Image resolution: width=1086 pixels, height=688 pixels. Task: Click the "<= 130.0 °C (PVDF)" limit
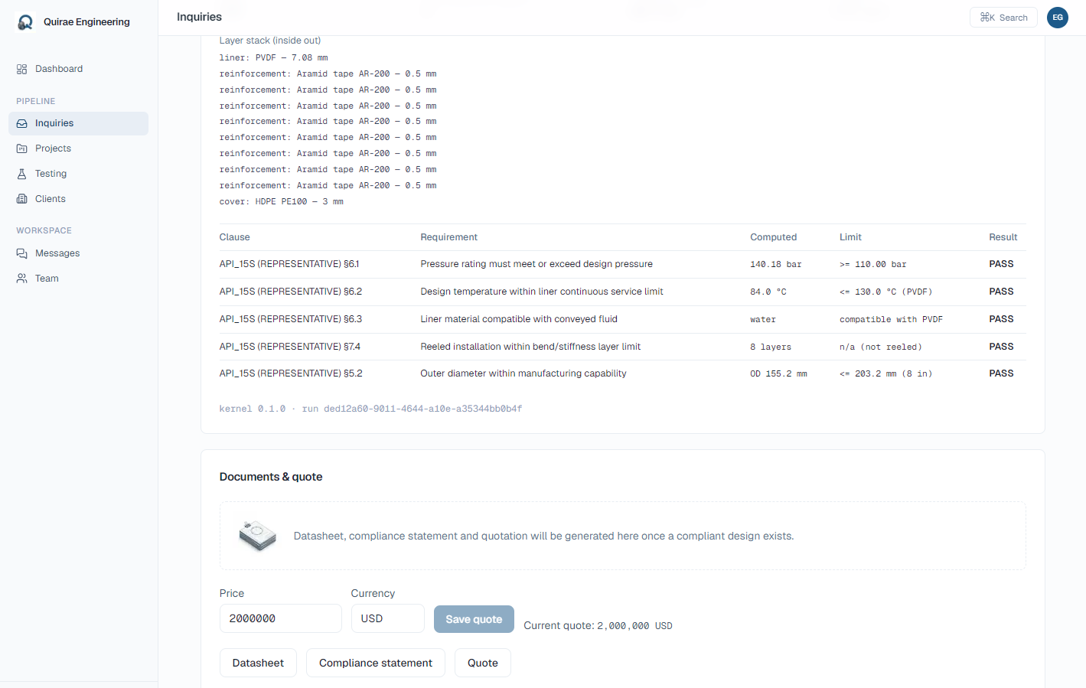click(x=885, y=292)
